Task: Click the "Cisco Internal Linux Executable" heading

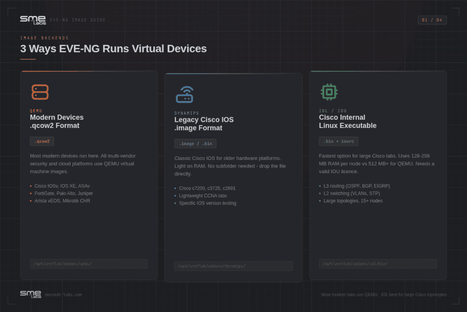Action: [348, 122]
